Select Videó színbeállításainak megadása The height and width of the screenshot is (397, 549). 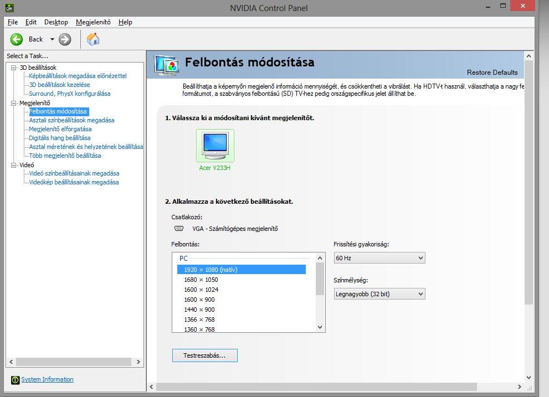click(74, 173)
